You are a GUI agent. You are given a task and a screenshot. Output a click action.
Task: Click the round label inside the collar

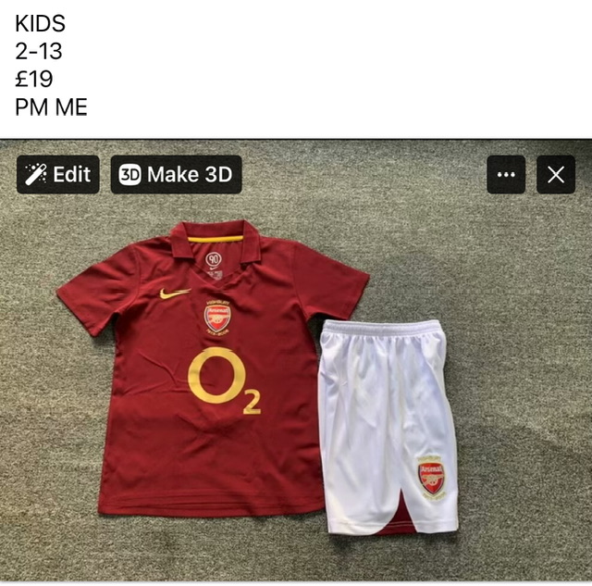pos(214,260)
